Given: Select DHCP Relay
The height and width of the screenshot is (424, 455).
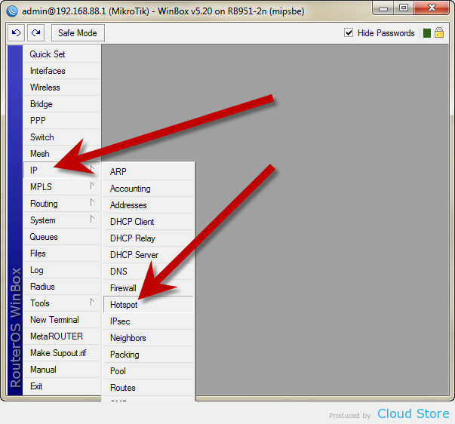Looking at the screenshot, I should (149, 238).
